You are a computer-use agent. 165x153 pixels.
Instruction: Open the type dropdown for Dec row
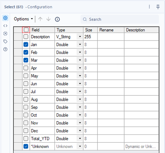pyautogui.click(x=80, y=131)
